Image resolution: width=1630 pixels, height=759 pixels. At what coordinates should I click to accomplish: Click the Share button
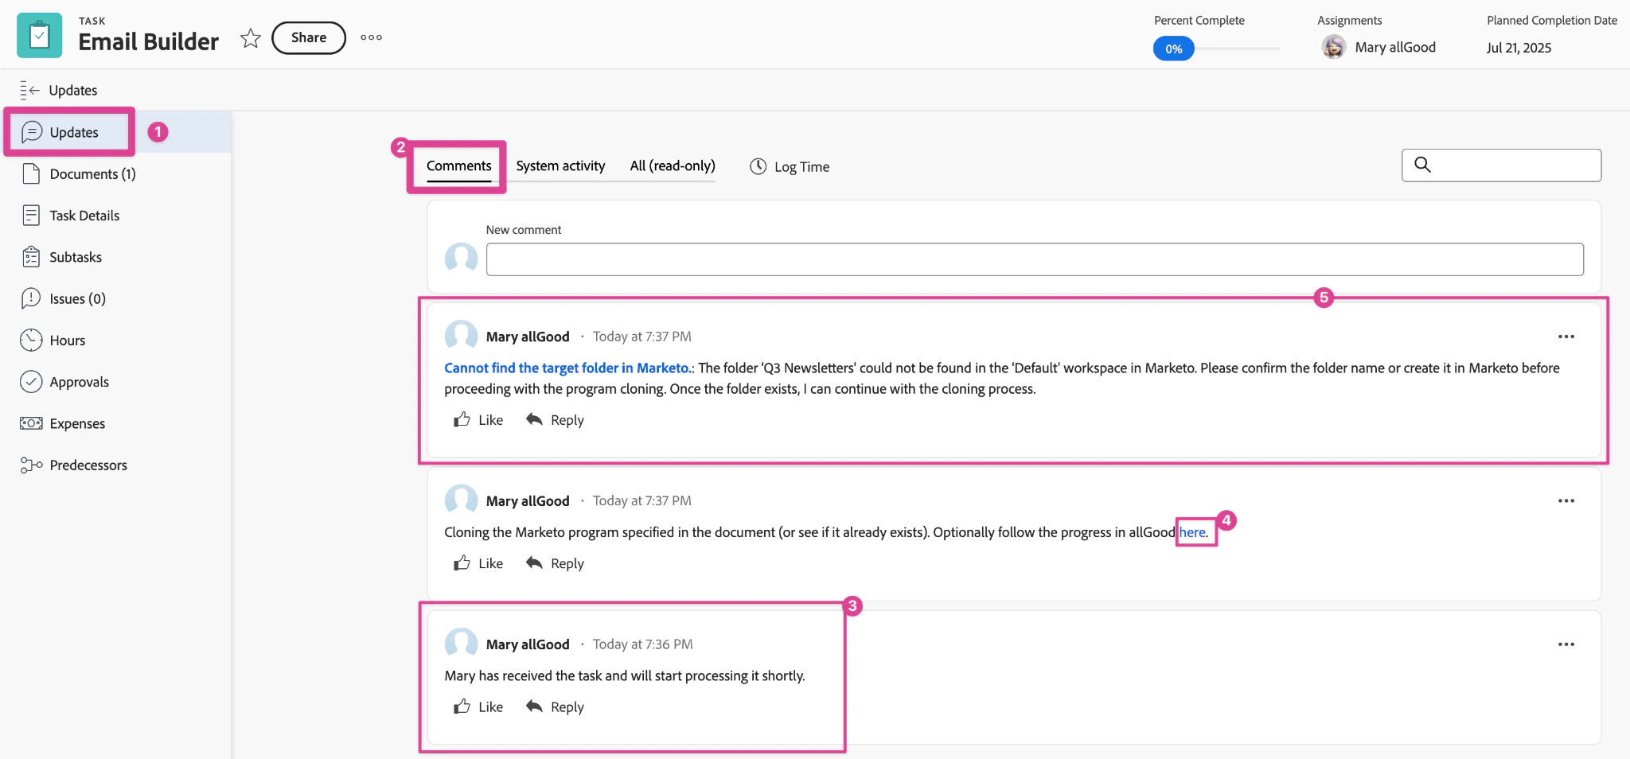click(308, 37)
